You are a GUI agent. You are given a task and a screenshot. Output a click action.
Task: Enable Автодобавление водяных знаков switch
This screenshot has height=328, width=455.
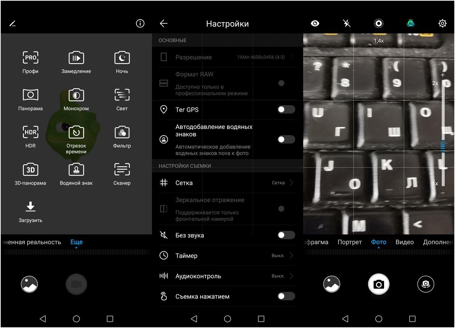286,140
